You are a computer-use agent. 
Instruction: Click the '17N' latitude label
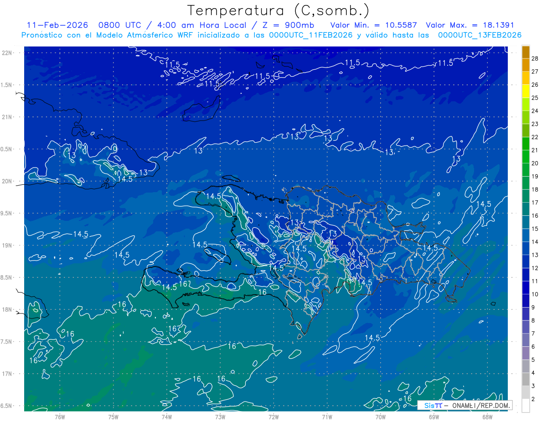pyautogui.click(x=8, y=374)
